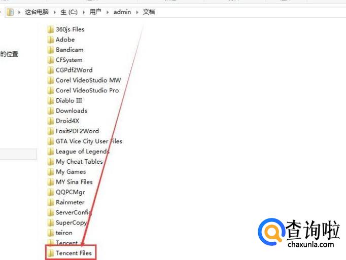Click the QQPCMgr folder name
This screenshot has width=346, height=260.
click(x=70, y=192)
